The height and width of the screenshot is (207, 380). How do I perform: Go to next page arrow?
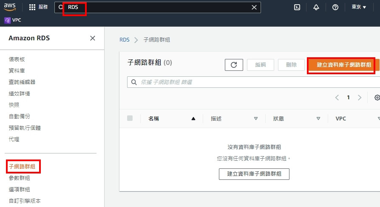360,98
